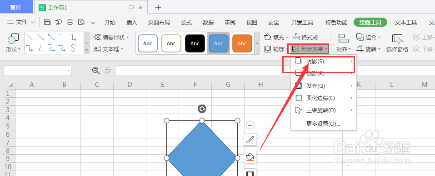Click the 格式刷 format painter
The width and height of the screenshot is (435, 176).
pos(305,37)
